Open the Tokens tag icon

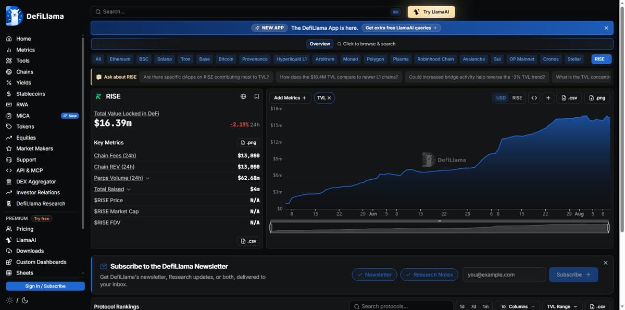(9, 127)
